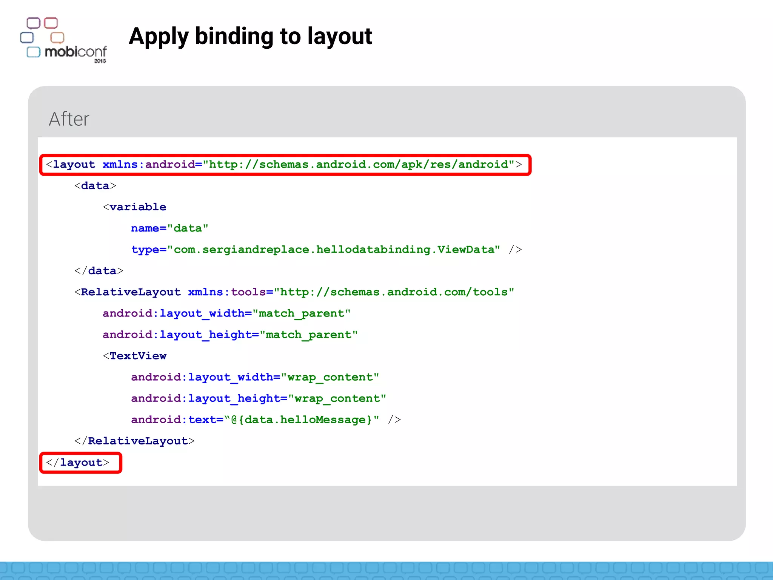773x580 pixels.
Task: Click the RelativeLayout opening tag line
Action: 294,292
